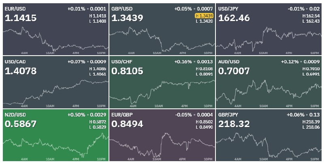Open the EUR/USD currency pair tile
324x164 pixels.
click(55, 29)
